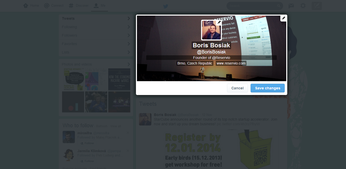Click the Me person icon
The height and width of the screenshot is (169, 346).
(x=96, y=5)
